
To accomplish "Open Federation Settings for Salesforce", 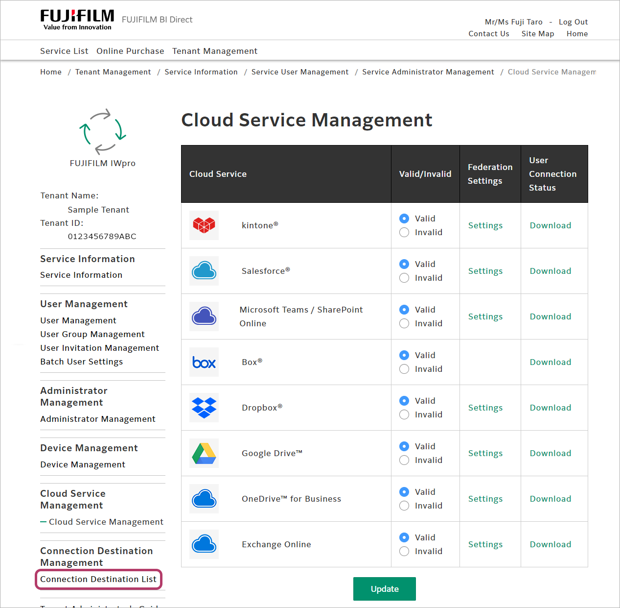I will [485, 271].
